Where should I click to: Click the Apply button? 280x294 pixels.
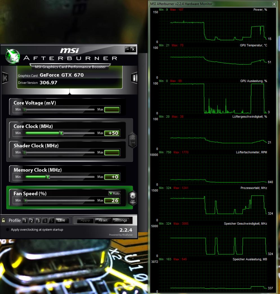(x=85, y=220)
